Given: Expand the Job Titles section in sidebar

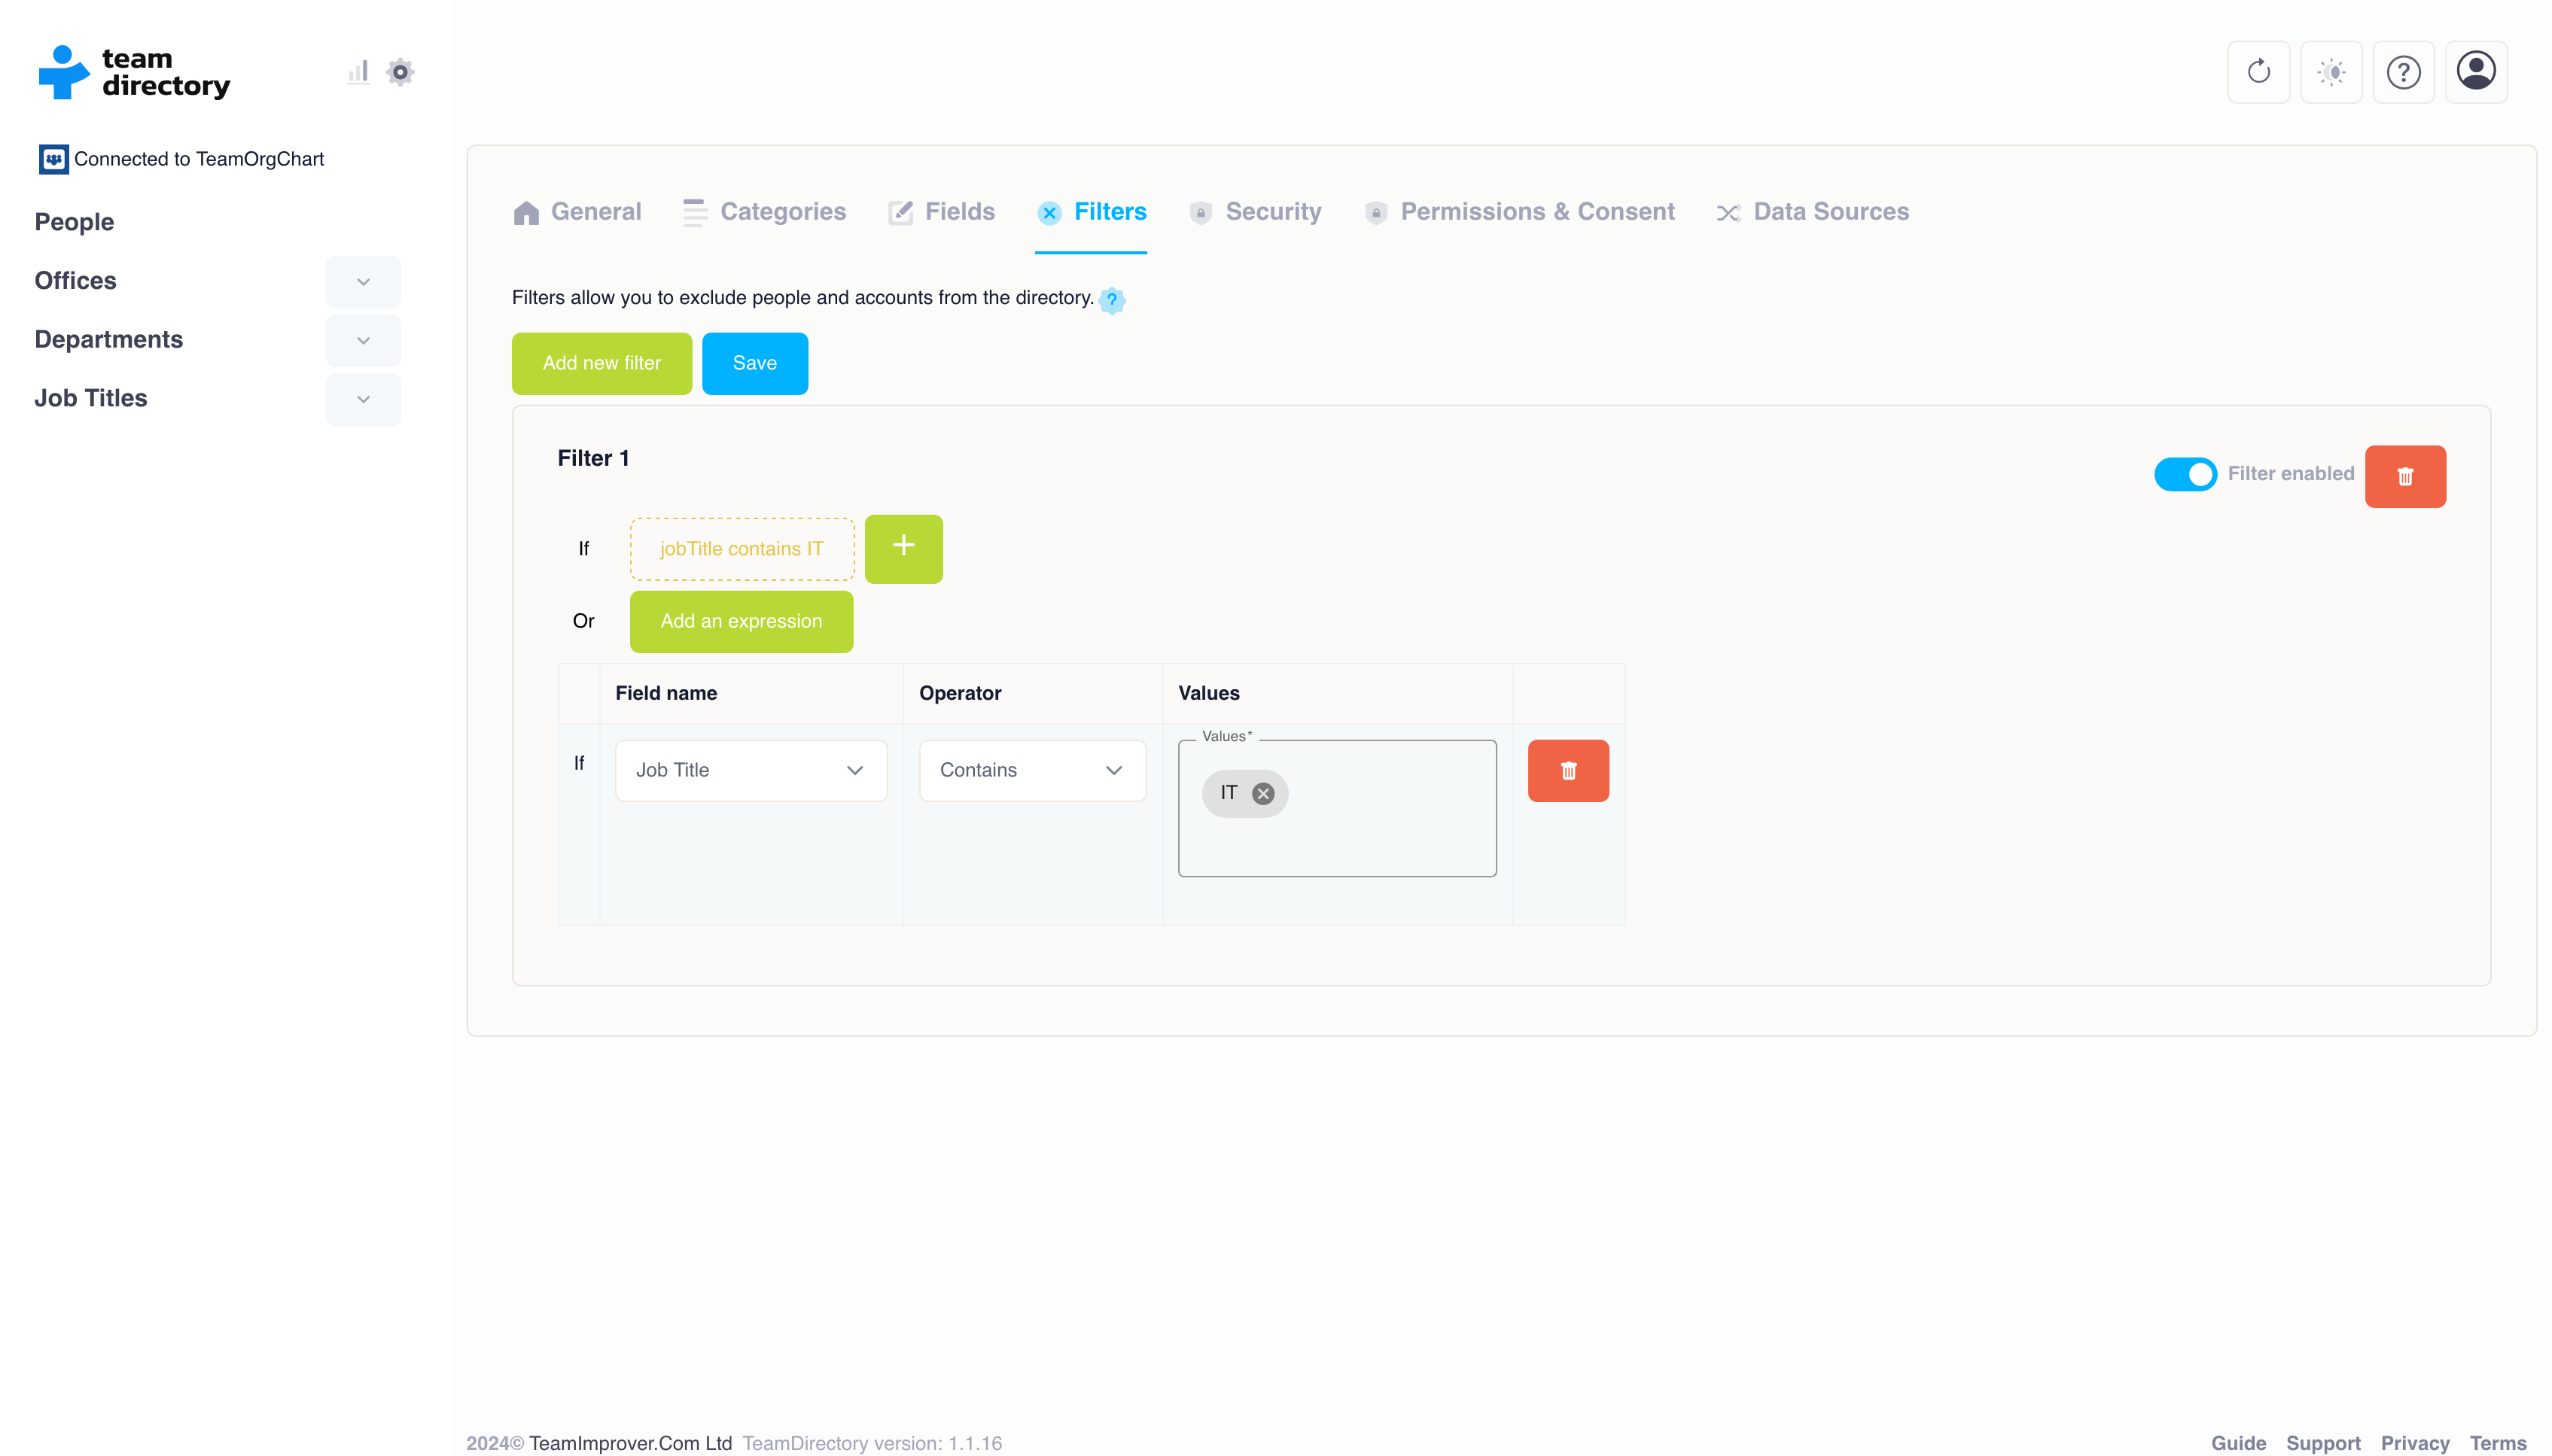Looking at the screenshot, I should point(363,400).
